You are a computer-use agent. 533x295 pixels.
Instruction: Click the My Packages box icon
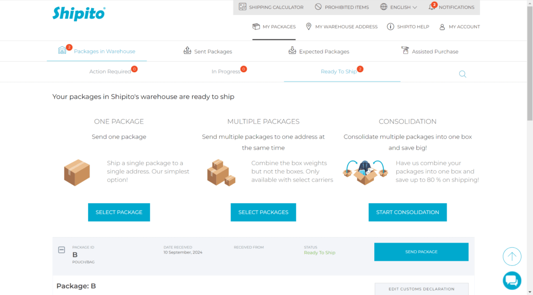pos(256,26)
